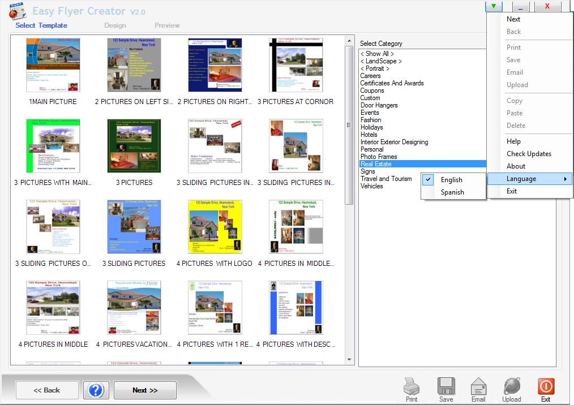Viewport: 574px width, 405px height.
Task: Switch language to Spanish
Action: coord(452,192)
